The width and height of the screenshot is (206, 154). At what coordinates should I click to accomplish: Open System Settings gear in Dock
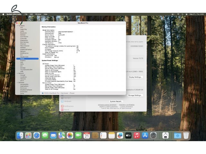154,135
